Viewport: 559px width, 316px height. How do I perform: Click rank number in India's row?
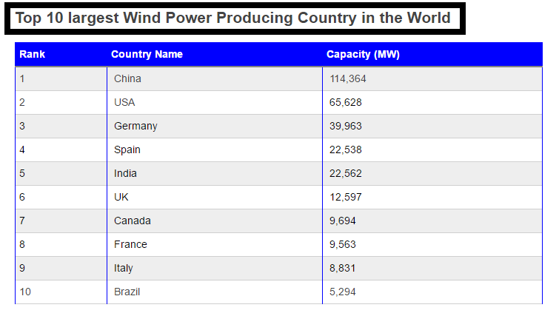pos(22,173)
